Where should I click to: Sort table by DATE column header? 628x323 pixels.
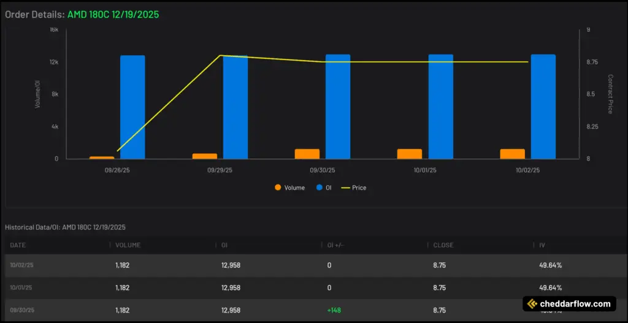[x=18, y=245]
